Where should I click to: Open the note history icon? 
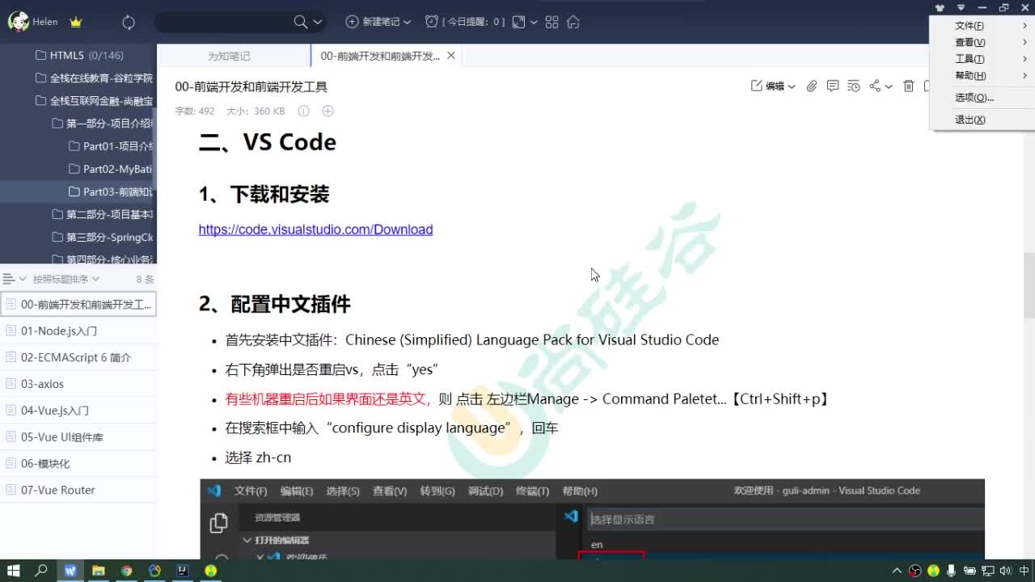[x=854, y=86]
